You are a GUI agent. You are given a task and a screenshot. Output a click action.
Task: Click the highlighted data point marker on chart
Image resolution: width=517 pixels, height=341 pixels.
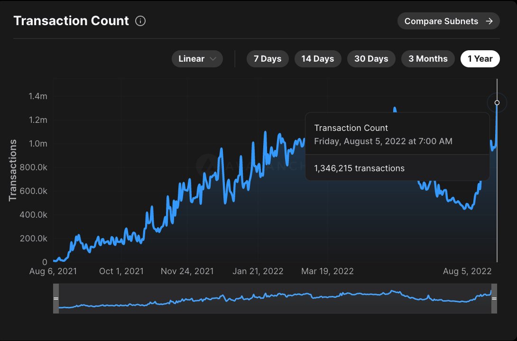tap(497, 102)
